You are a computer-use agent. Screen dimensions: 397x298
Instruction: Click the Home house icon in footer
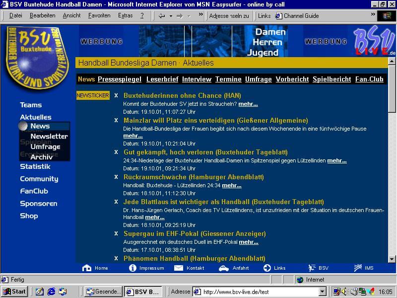(87, 268)
